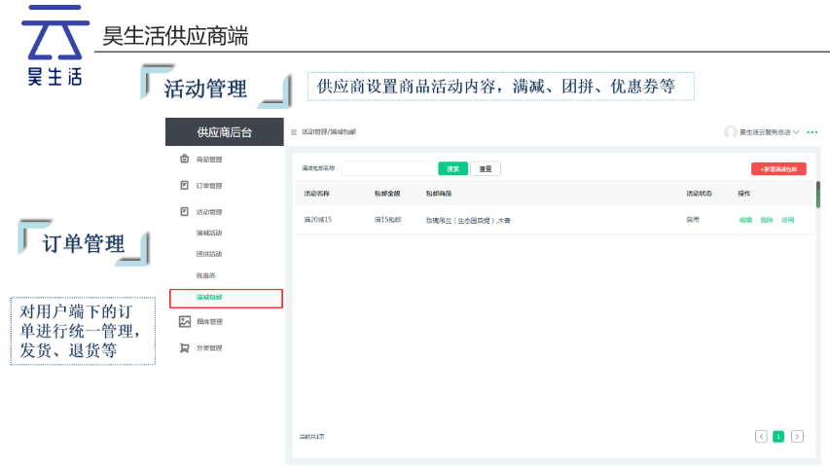Screen dimensions: 830x467
Task: Click 停用 to disable the activity
Action: tap(788, 221)
